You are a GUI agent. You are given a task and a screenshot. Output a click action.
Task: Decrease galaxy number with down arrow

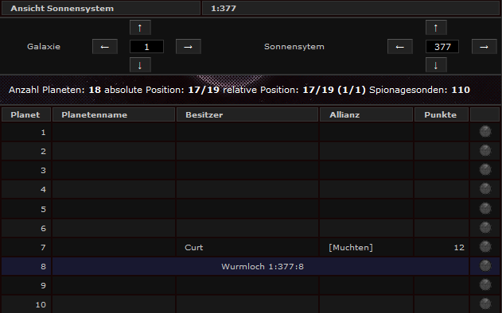(x=140, y=65)
